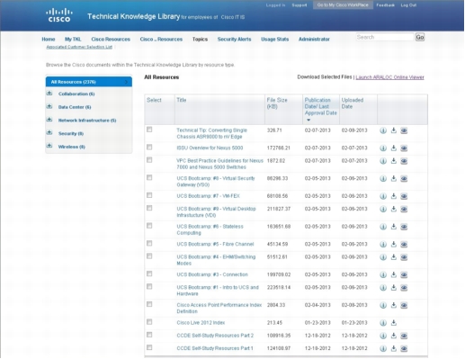Viewport: 465px width, 359px height.
Task: Sort by File Size (KB) column header
Action: [277, 103]
